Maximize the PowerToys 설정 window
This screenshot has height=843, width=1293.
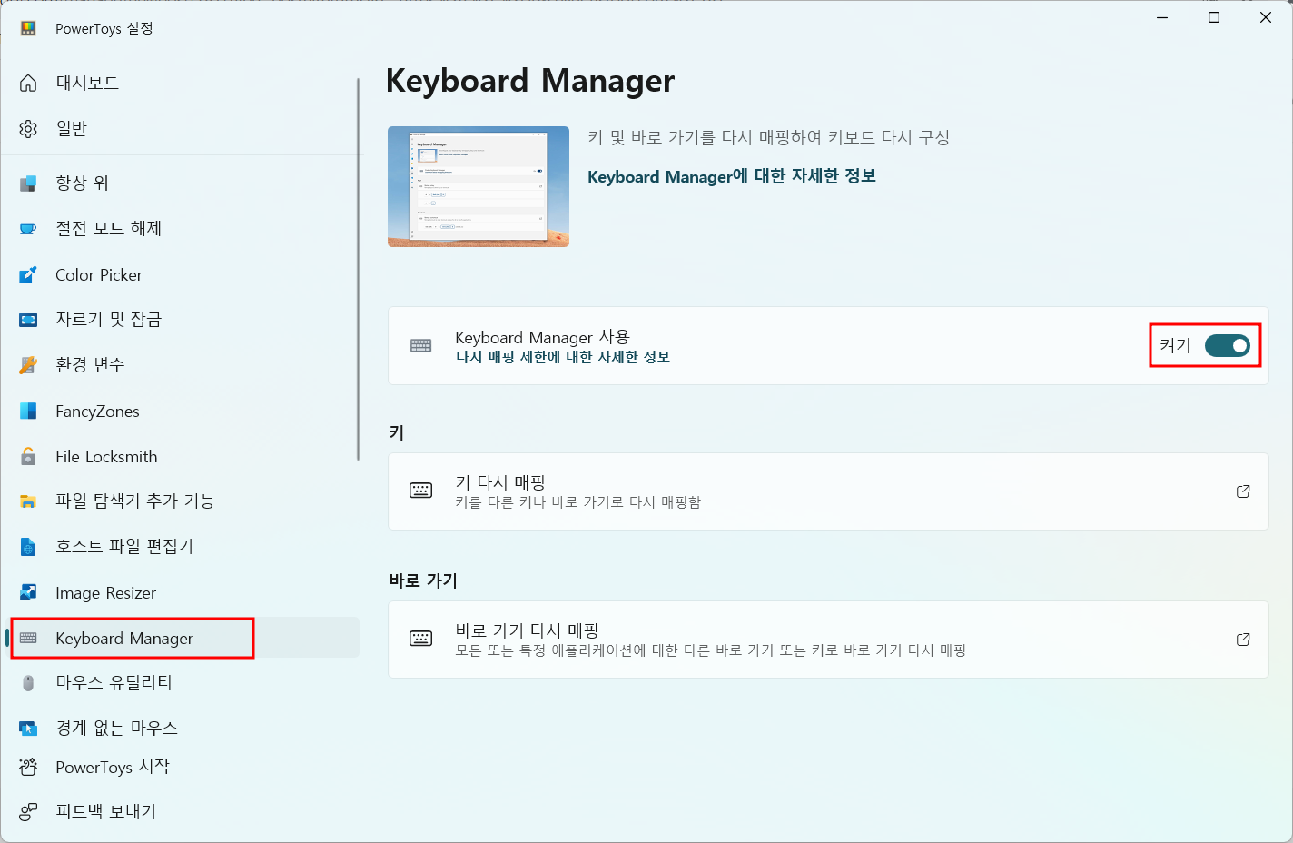coord(1214,17)
